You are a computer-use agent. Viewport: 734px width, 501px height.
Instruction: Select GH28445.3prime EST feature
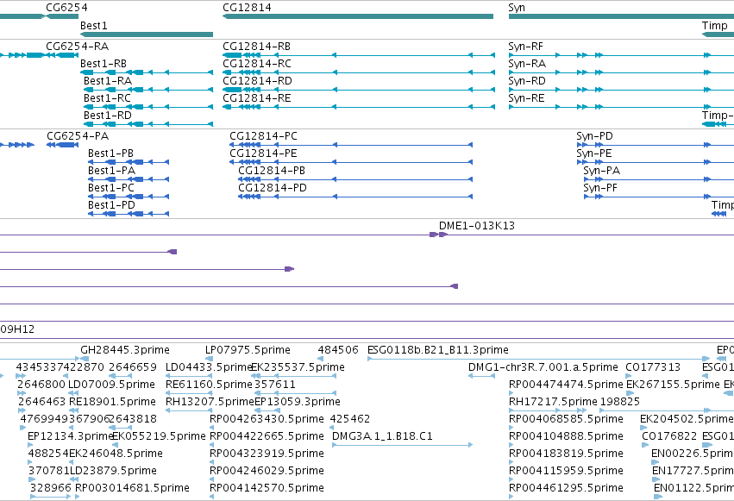(x=85, y=359)
